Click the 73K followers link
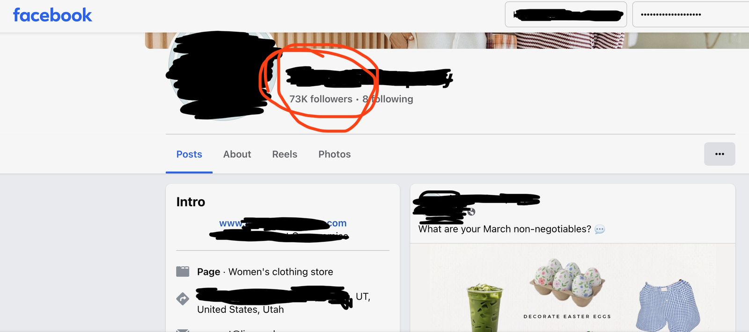This screenshot has height=332, width=749. (x=321, y=99)
